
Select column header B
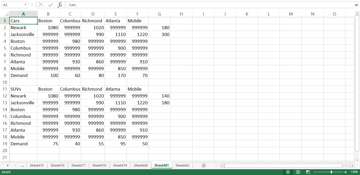48,14
